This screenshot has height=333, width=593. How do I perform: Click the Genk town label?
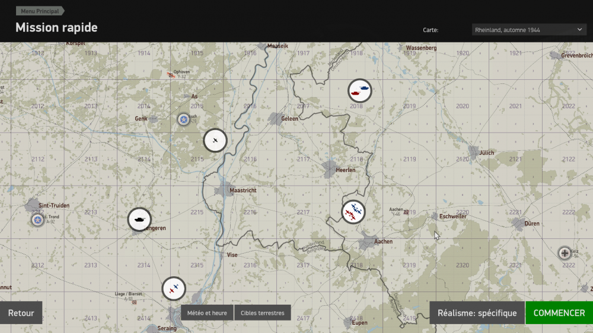point(141,118)
